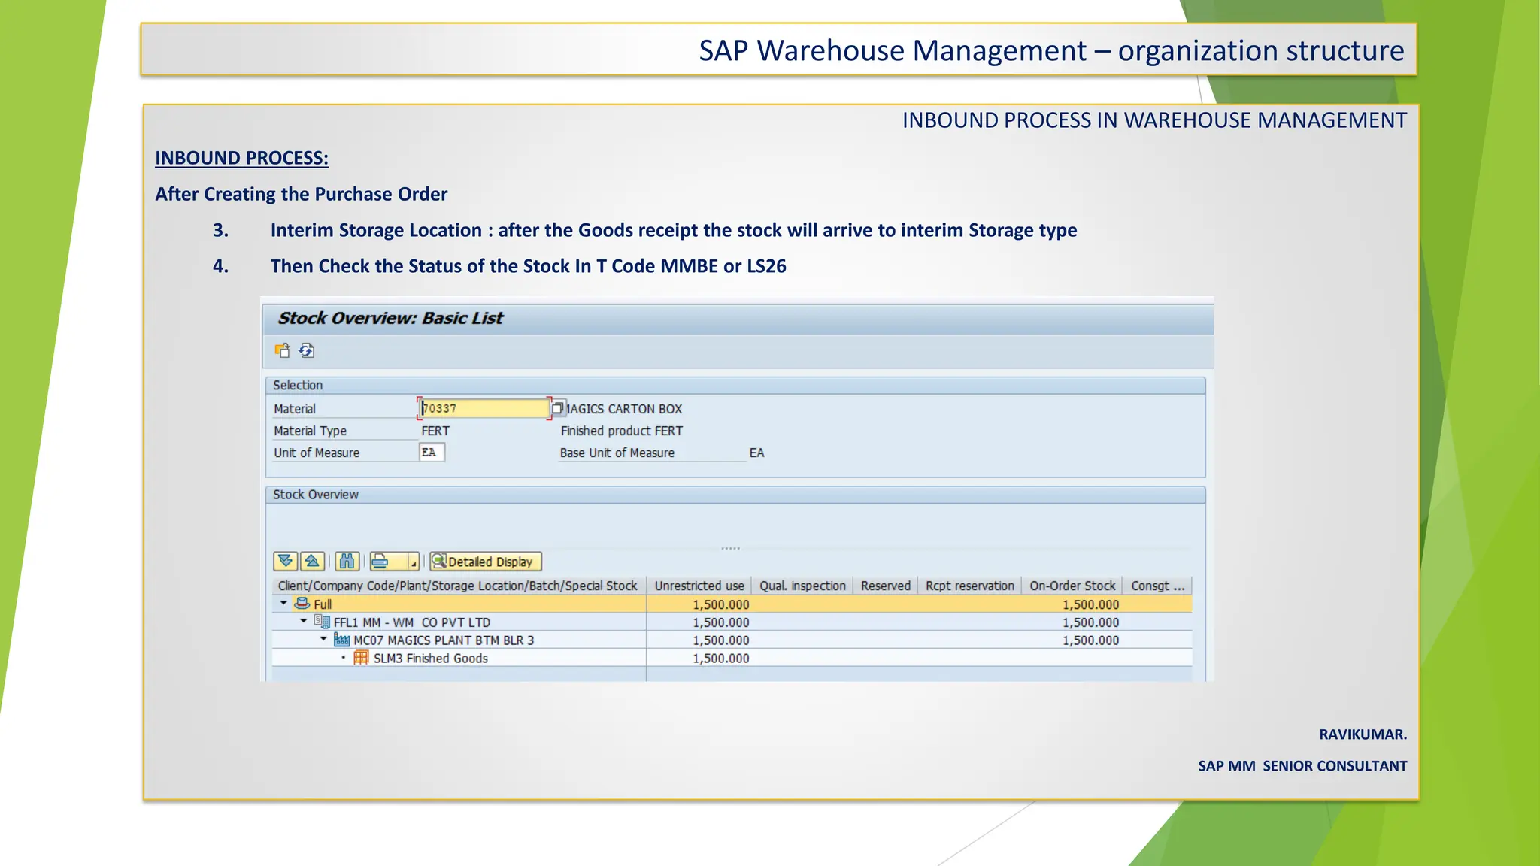Screen dimensions: 1540x866
Task: Click the On-Order Stock value in the Full row
Action: pos(1090,604)
